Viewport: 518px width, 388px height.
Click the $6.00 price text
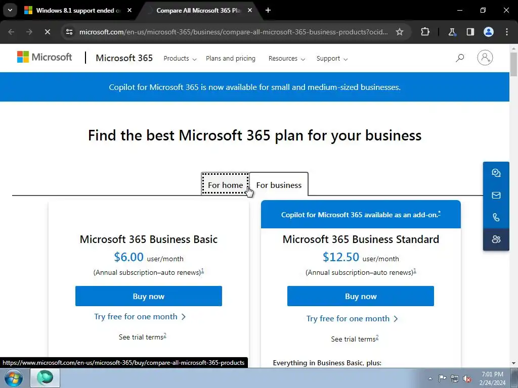[x=128, y=257]
